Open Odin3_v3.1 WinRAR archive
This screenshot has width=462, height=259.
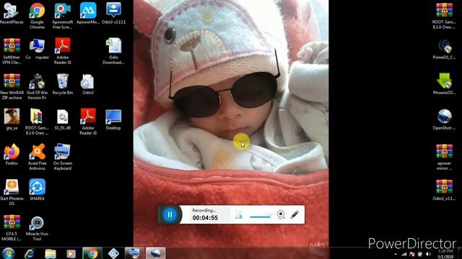pyautogui.click(x=444, y=190)
